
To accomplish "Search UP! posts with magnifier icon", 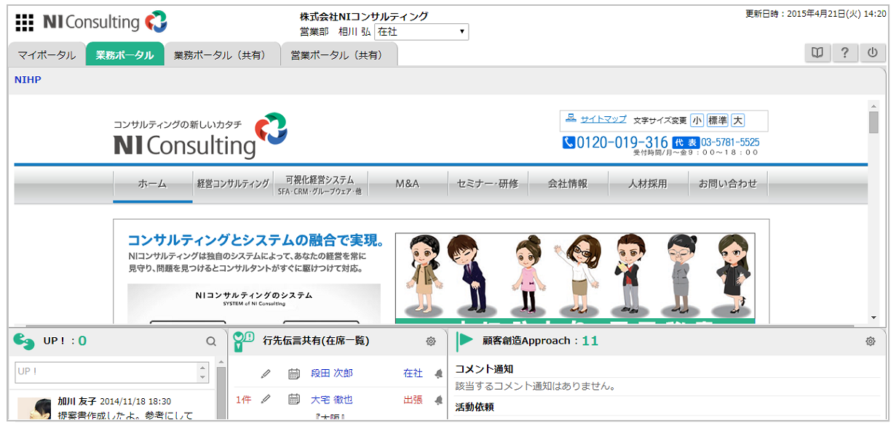I will [x=211, y=341].
